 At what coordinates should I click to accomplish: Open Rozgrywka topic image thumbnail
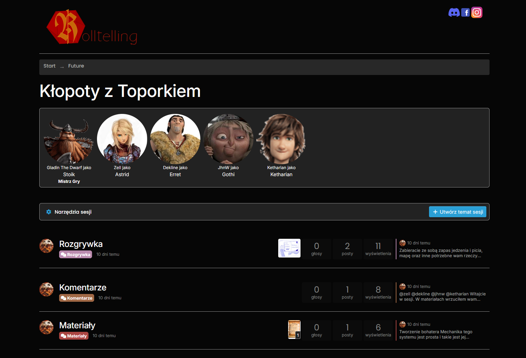(289, 248)
